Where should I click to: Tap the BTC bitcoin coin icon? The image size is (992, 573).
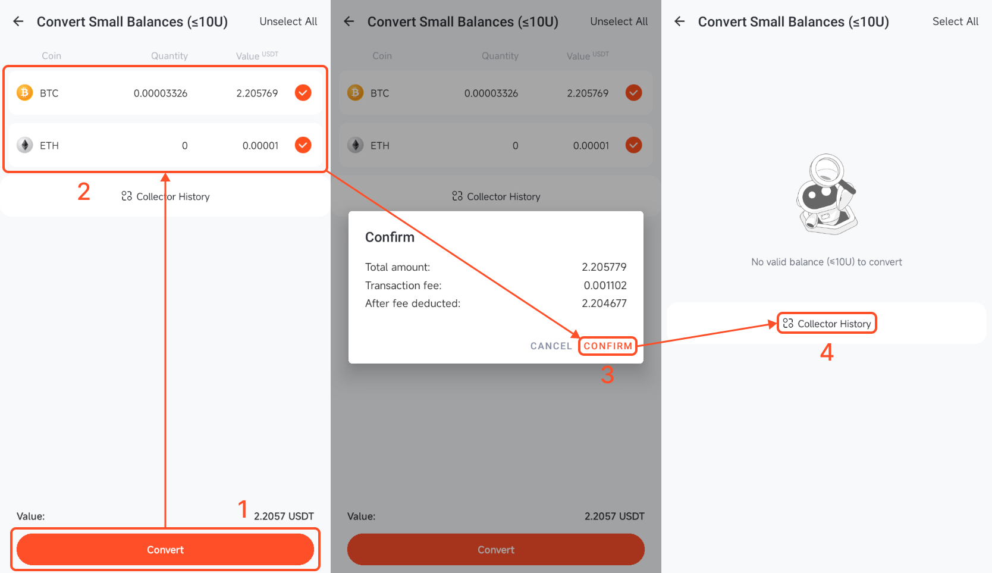pos(24,93)
